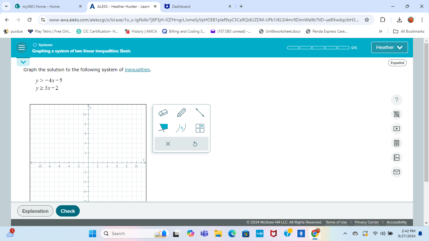
Task: Click the taskbar Search box
Action: coord(134,233)
